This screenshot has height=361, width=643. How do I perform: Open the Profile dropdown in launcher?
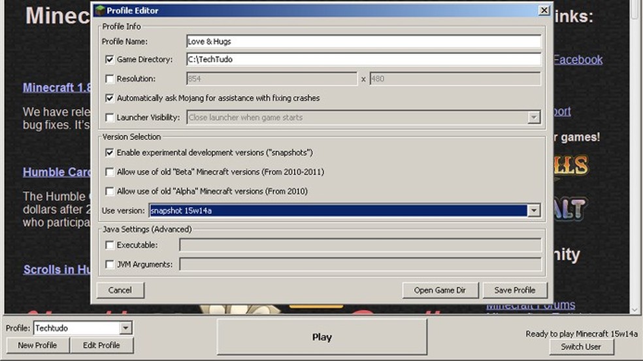coord(125,328)
